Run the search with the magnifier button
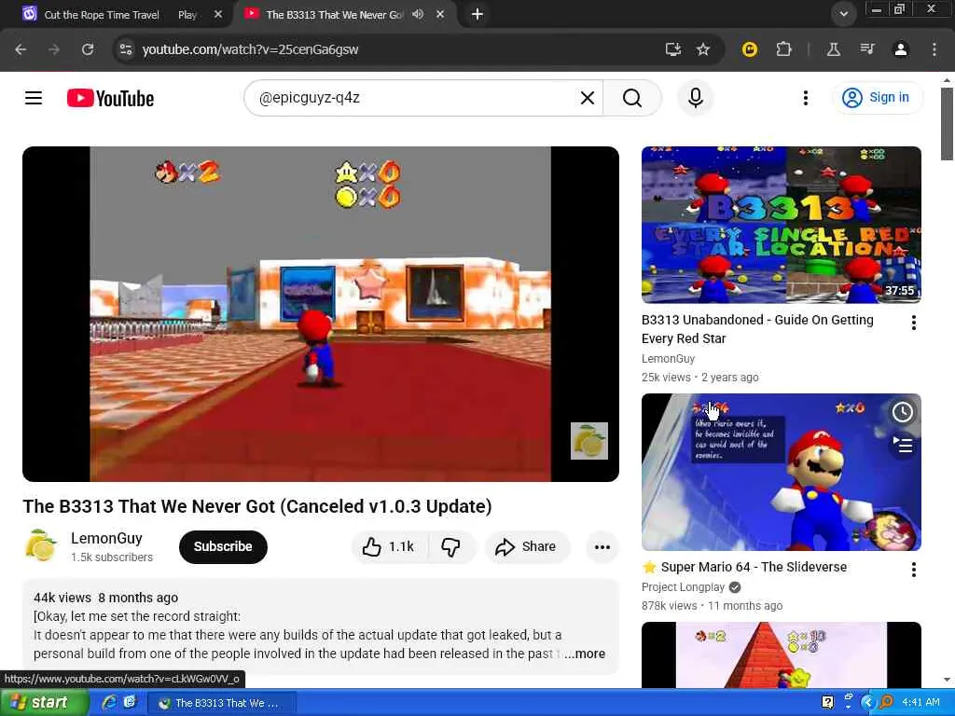955x716 pixels. tap(632, 98)
